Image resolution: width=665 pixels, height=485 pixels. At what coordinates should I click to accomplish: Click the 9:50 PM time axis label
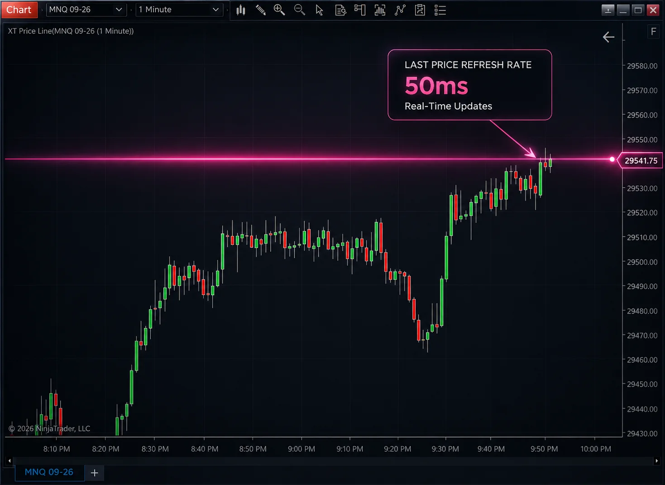coord(544,449)
